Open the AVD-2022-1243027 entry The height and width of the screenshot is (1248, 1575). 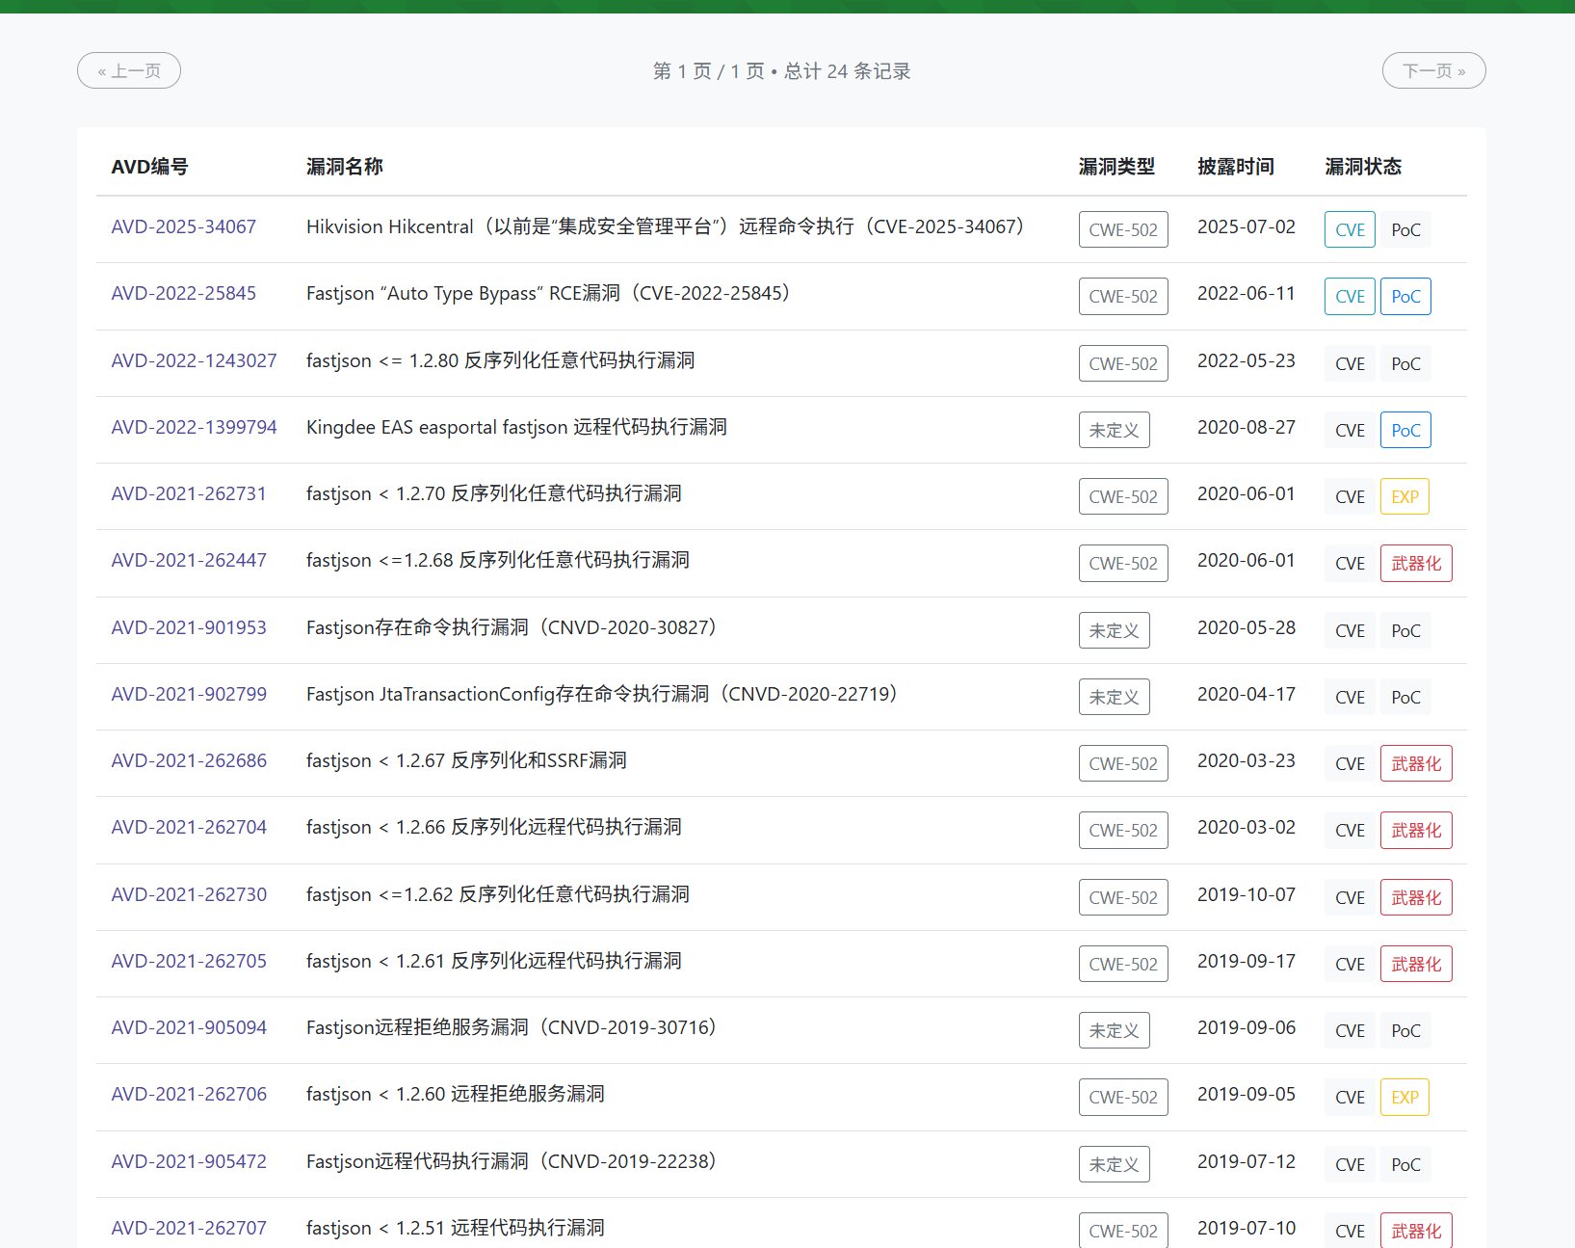195,360
